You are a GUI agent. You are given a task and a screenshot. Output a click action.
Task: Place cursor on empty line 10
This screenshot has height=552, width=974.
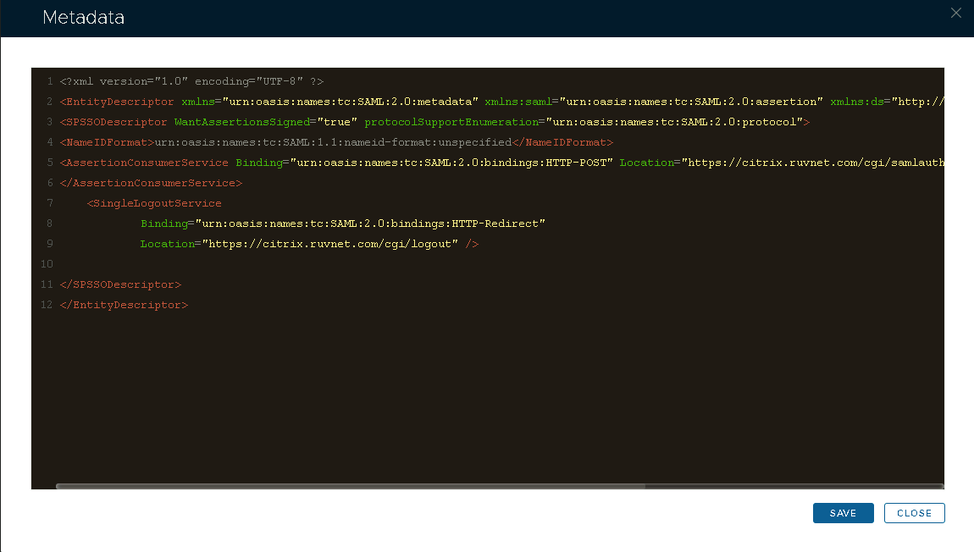[x=254, y=264]
